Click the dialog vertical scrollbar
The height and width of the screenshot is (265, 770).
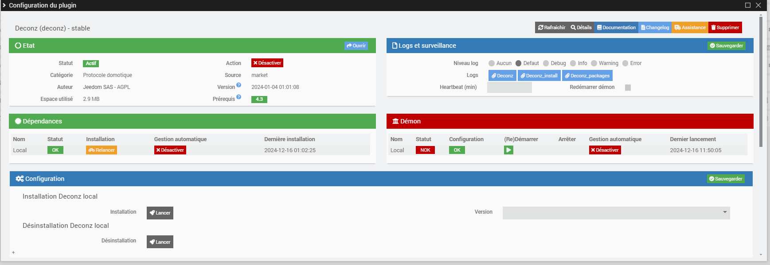[x=761, y=82]
